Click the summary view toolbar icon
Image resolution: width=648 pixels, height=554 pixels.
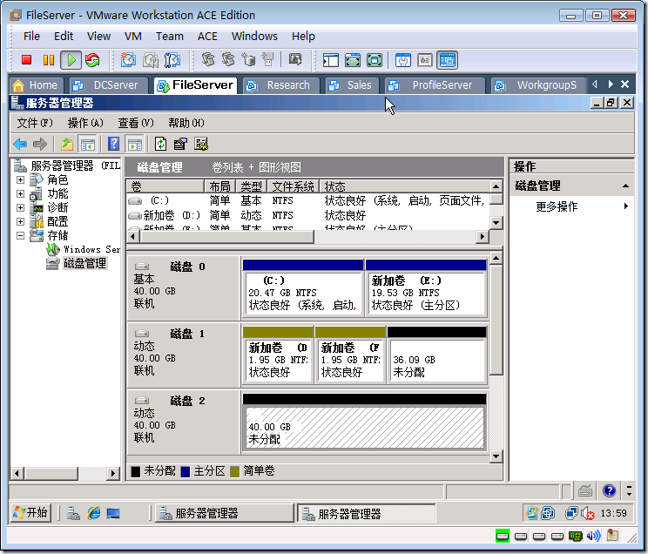point(403,60)
